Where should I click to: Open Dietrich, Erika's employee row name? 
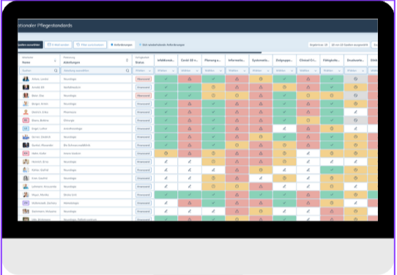click(40, 112)
